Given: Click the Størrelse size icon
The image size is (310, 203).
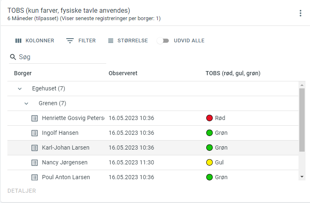Looking at the screenshot, I should (x=111, y=41).
